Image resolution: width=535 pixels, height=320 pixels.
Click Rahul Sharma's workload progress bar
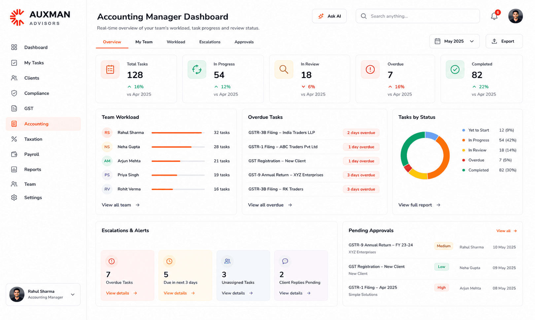click(178, 133)
